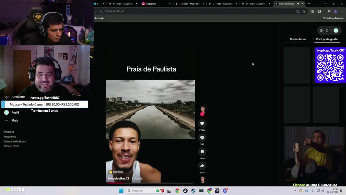Open TikTok app from the taskbar

click(x=185, y=191)
